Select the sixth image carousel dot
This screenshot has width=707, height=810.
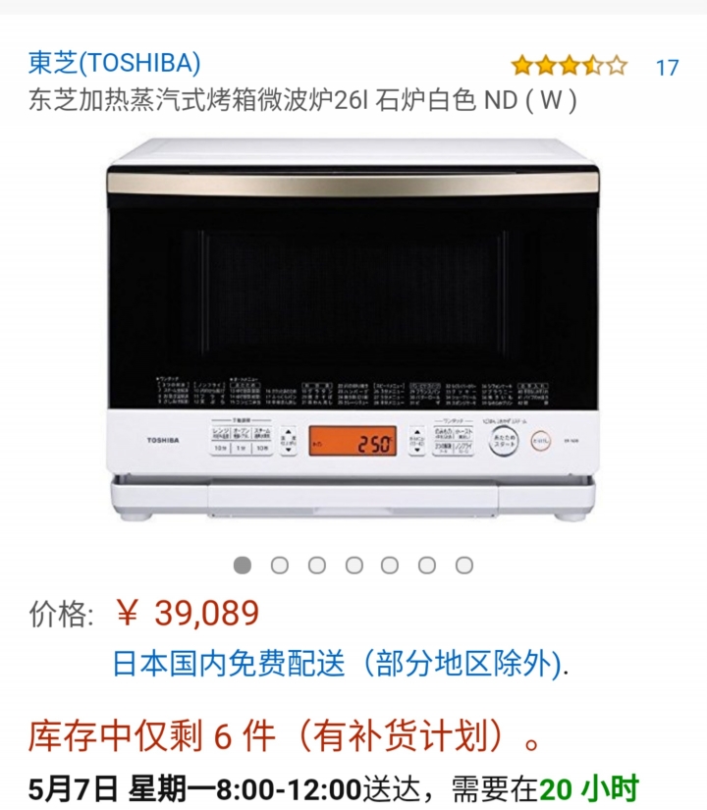click(x=427, y=566)
